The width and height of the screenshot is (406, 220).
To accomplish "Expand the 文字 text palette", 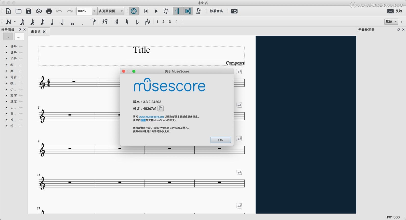I will pyautogui.click(x=6, y=95).
